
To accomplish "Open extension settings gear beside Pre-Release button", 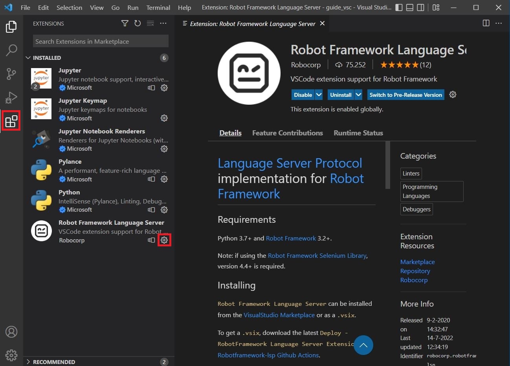I will coord(453,95).
